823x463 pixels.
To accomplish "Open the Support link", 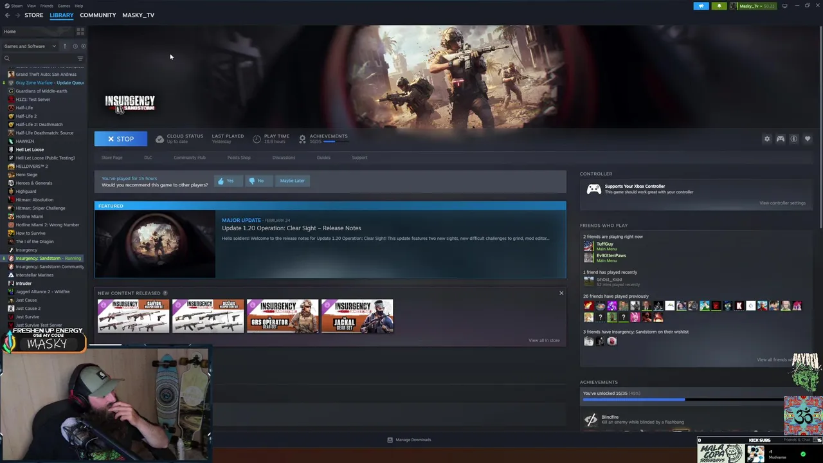I will [359, 158].
